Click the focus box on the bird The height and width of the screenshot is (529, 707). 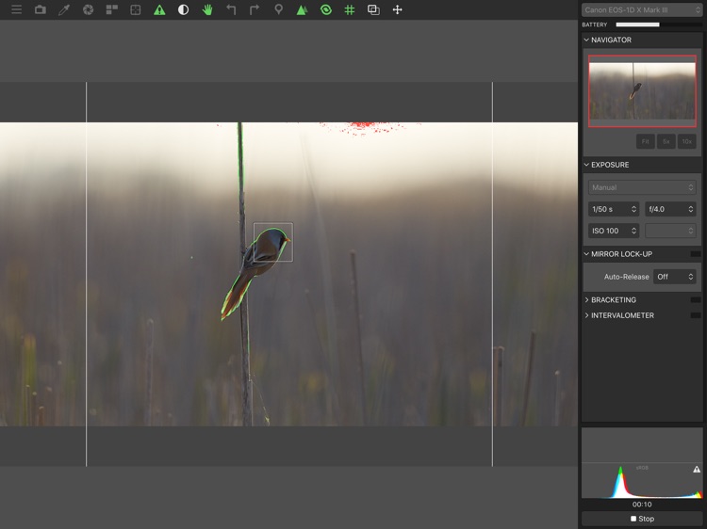[x=273, y=242]
